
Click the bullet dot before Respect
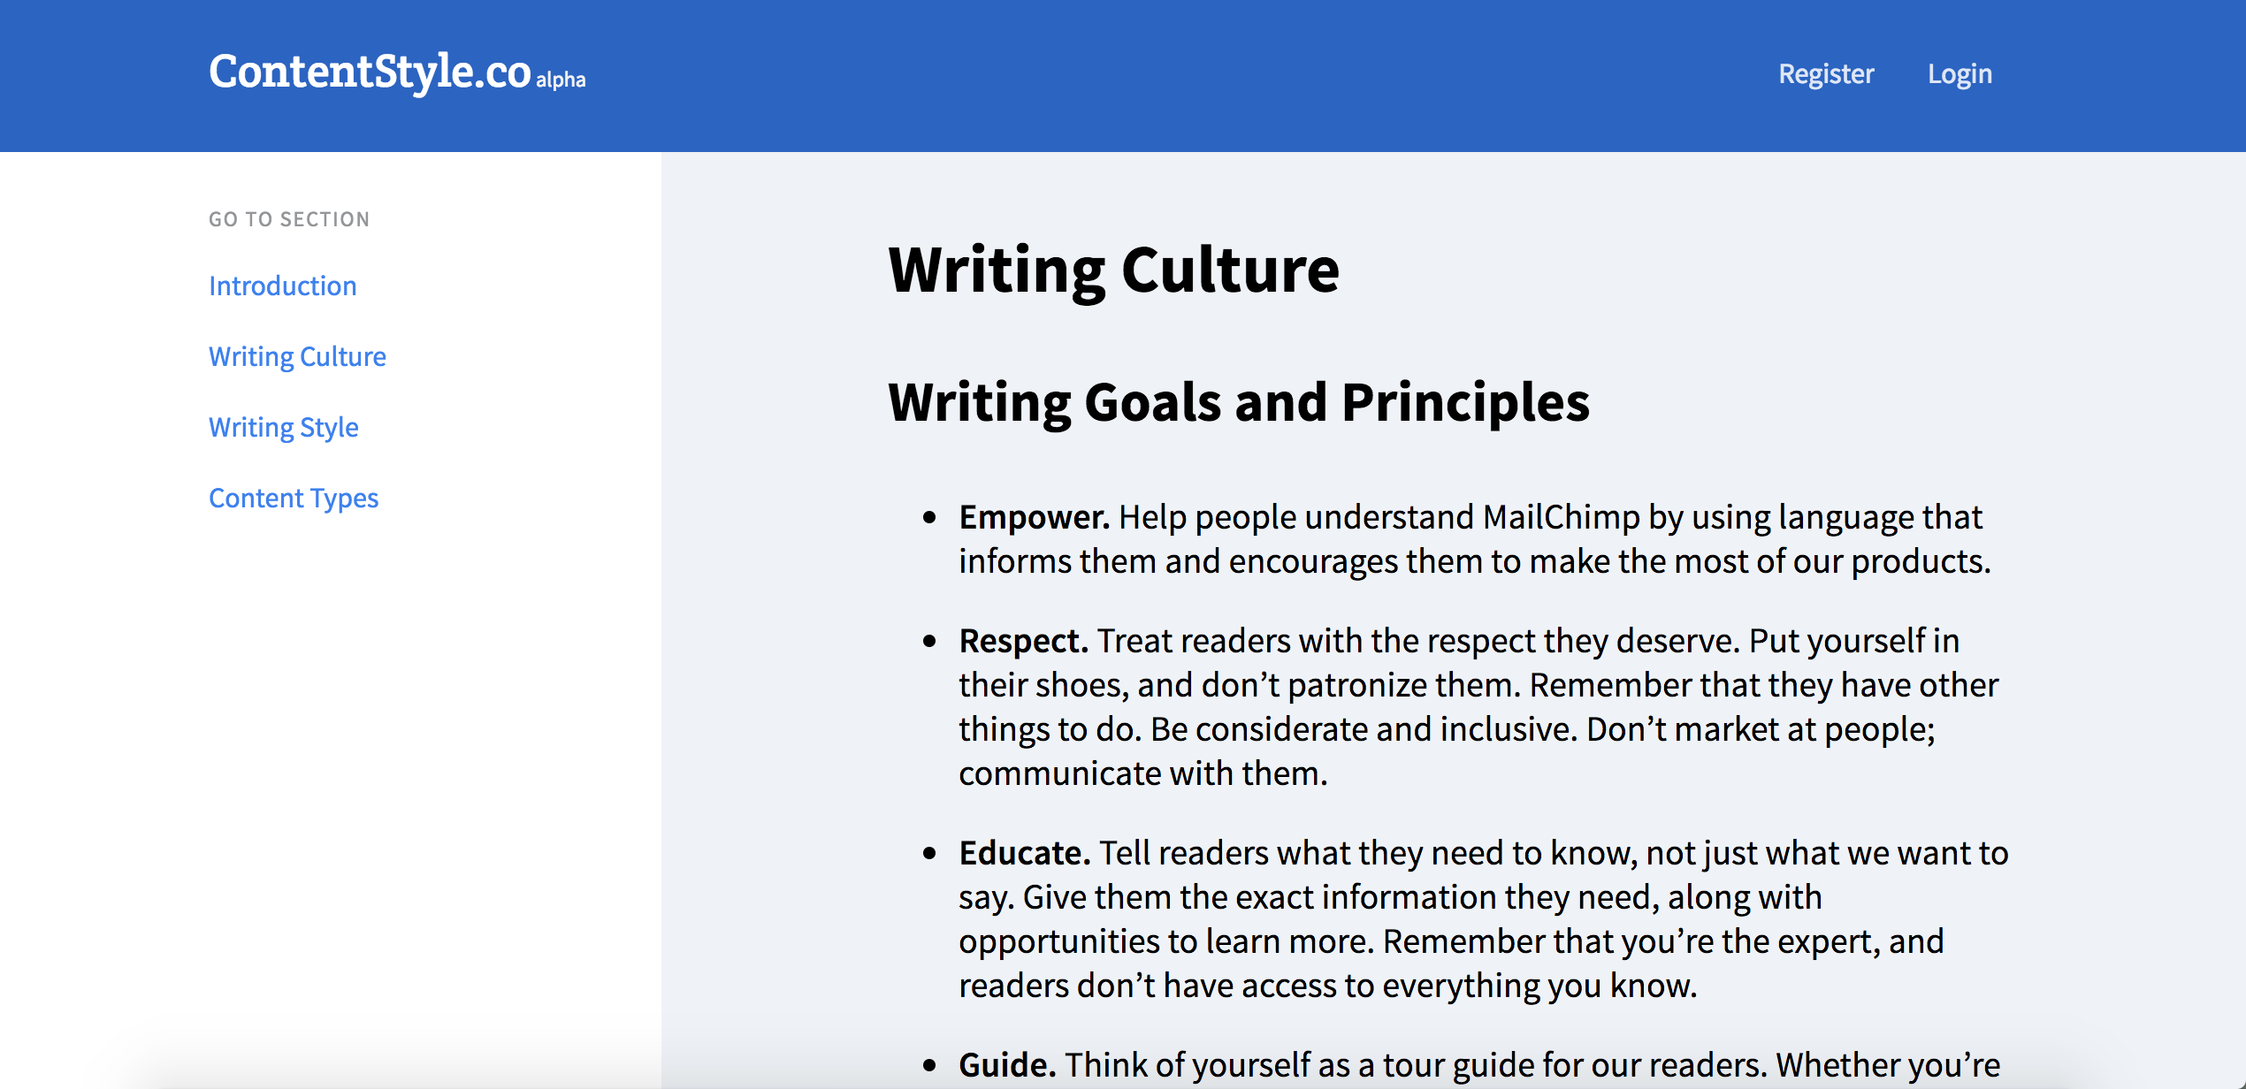click(928, 642)
